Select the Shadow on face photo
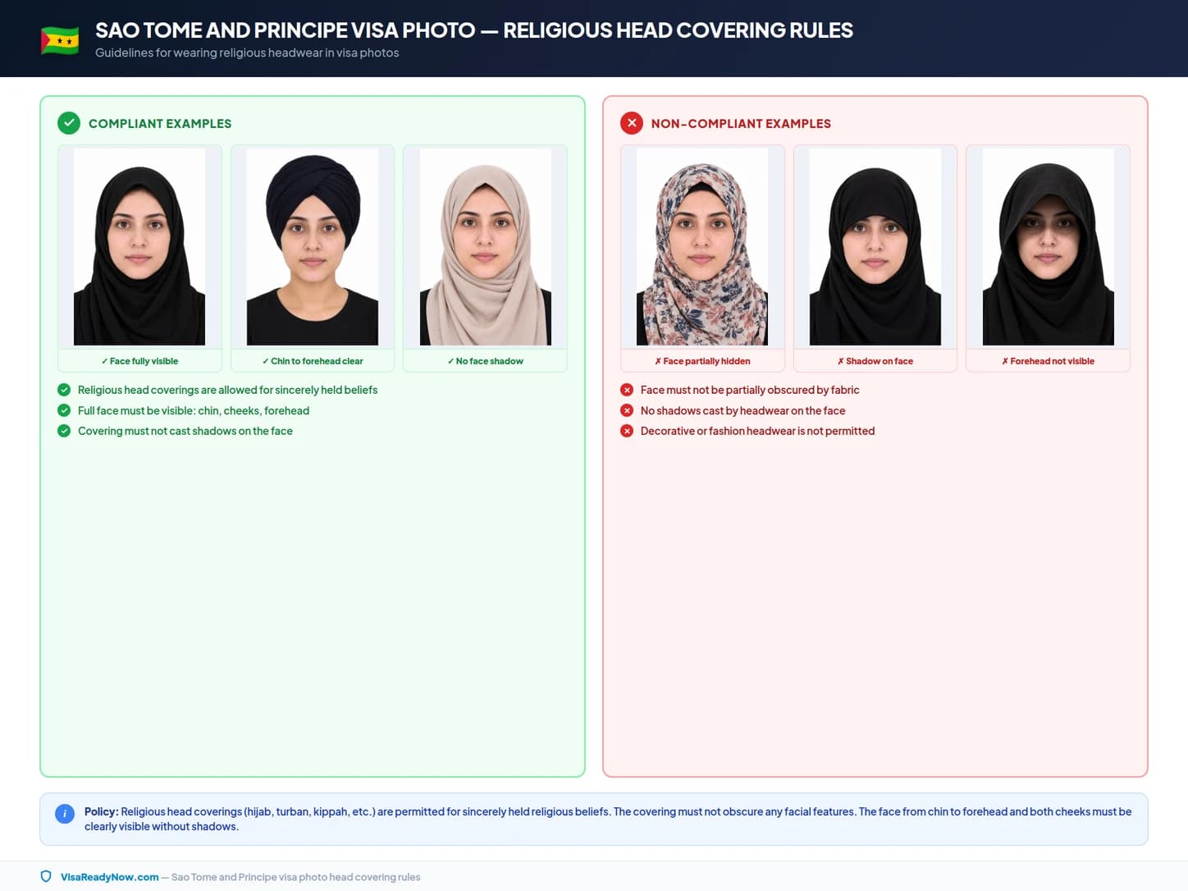 click(875, 247)
